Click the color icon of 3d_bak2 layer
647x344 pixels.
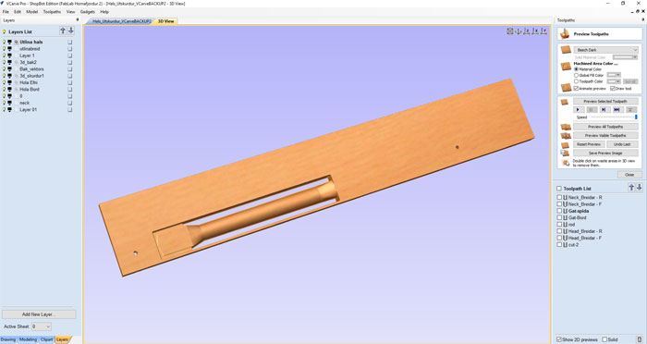[9, 62]
